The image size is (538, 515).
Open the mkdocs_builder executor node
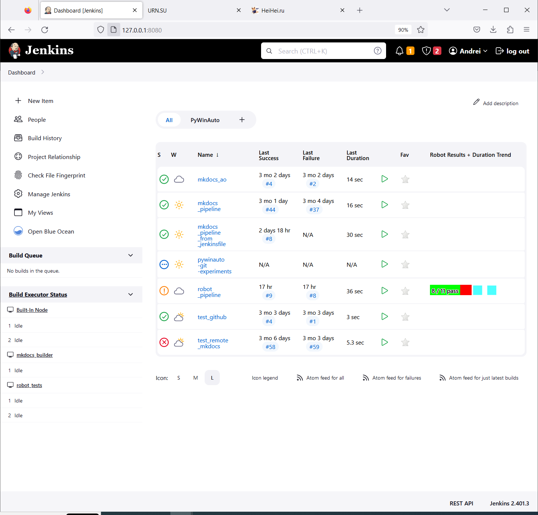click(x=35, y=355)
